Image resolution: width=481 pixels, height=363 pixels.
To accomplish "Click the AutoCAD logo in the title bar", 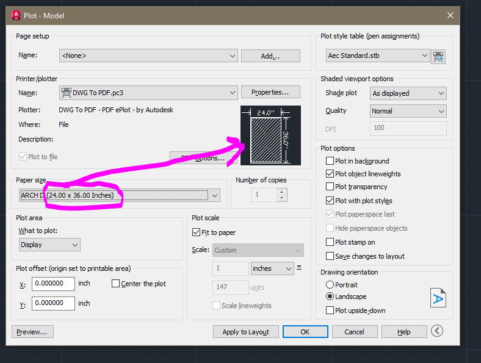I will (16, 15).
